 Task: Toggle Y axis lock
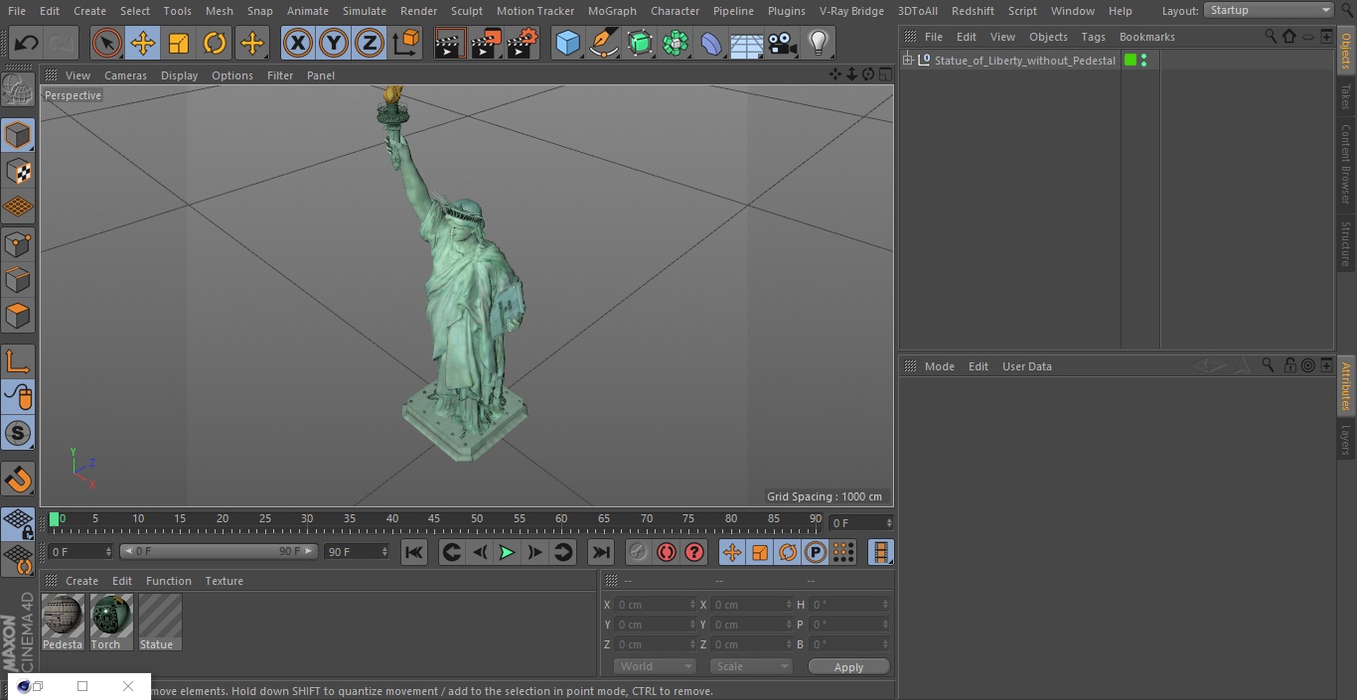[334, 43]
